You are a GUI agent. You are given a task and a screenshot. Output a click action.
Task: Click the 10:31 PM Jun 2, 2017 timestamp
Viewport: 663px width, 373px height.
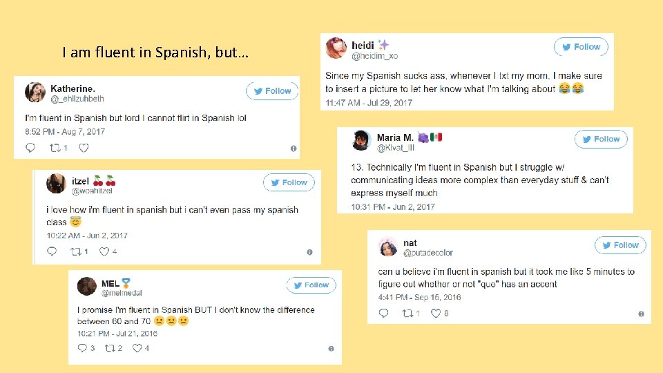pos(393,207)
